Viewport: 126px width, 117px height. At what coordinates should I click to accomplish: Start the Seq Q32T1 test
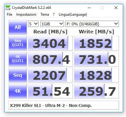(x=18, y=43)
